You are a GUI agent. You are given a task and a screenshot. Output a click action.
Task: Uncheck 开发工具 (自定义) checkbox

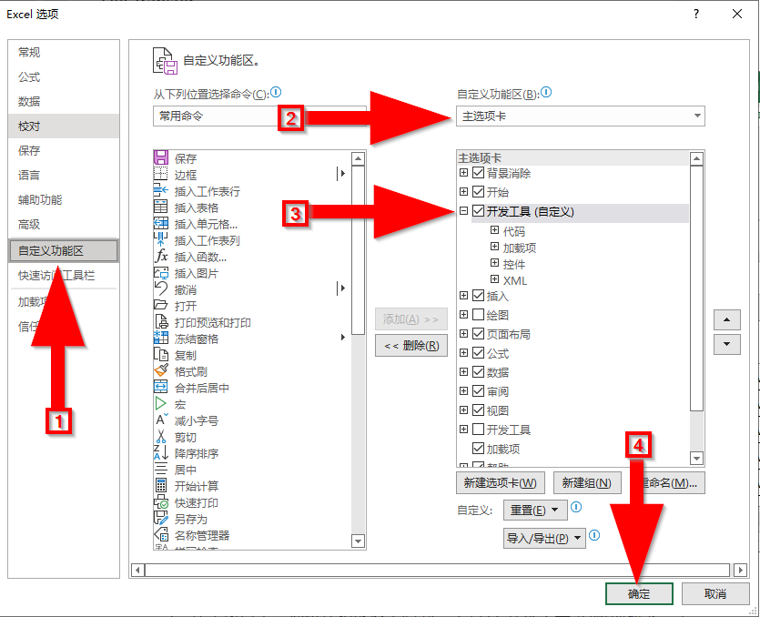[479, 211]
